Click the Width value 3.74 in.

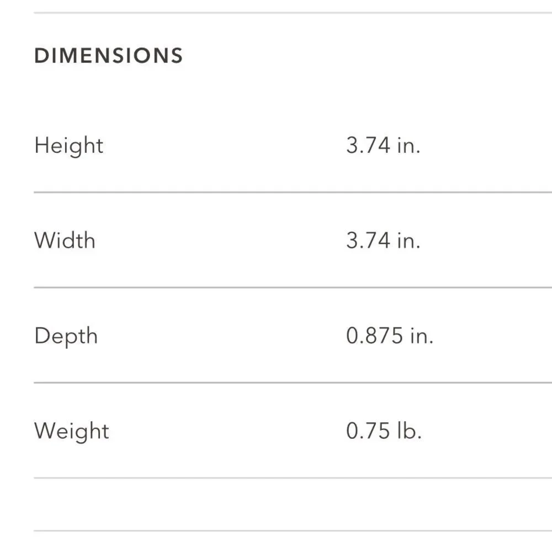(x=384, y=241)
